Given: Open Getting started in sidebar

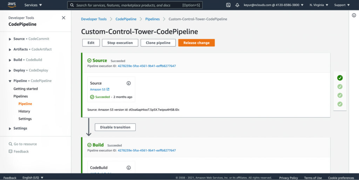Looking at the screenshot, I should pyautogui.click(x=26, y=89).
